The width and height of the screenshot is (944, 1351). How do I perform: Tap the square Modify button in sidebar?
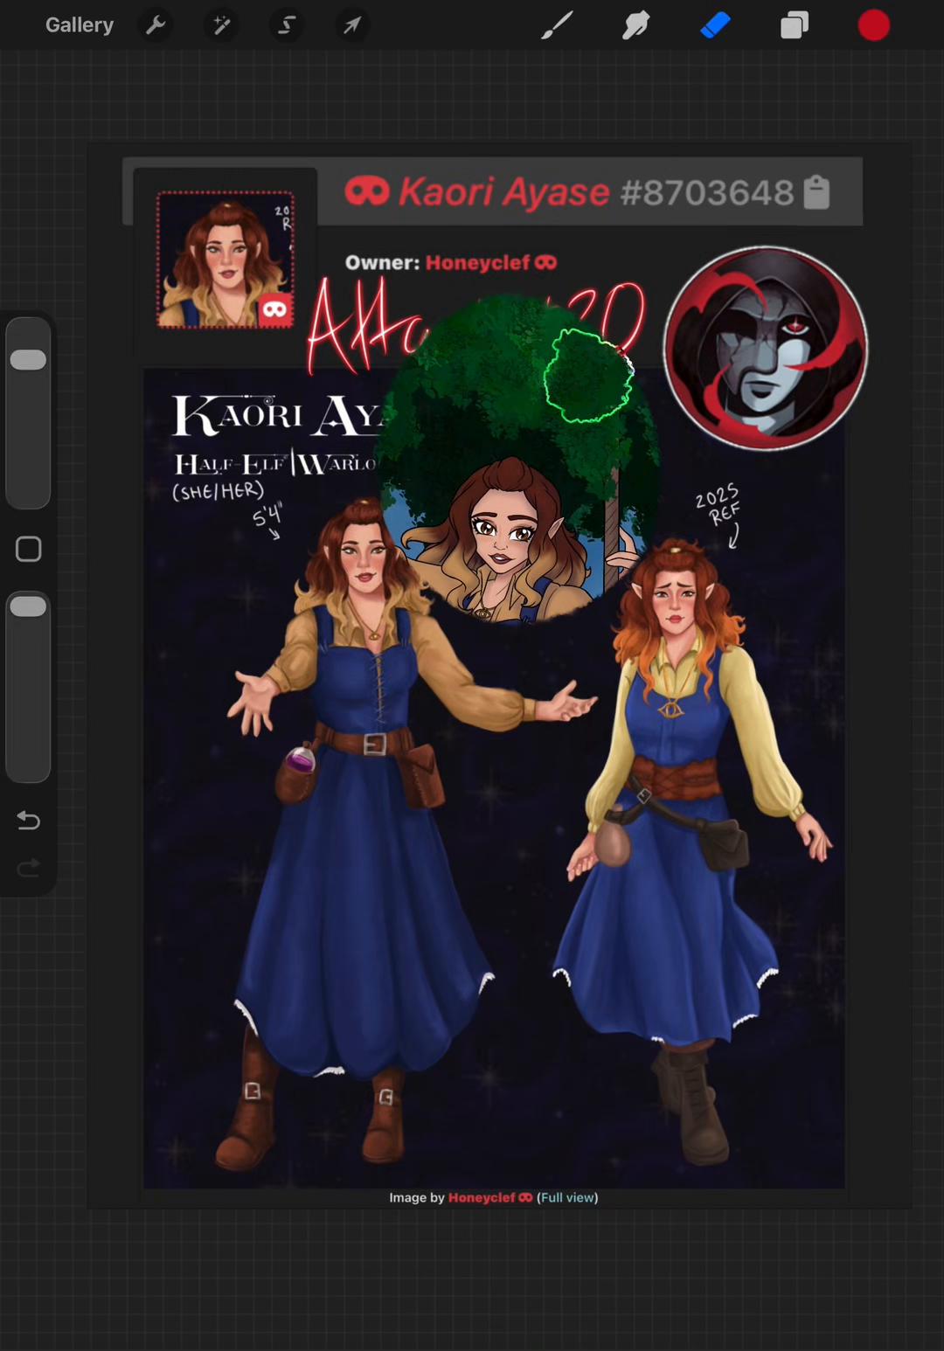pos(29,549)
